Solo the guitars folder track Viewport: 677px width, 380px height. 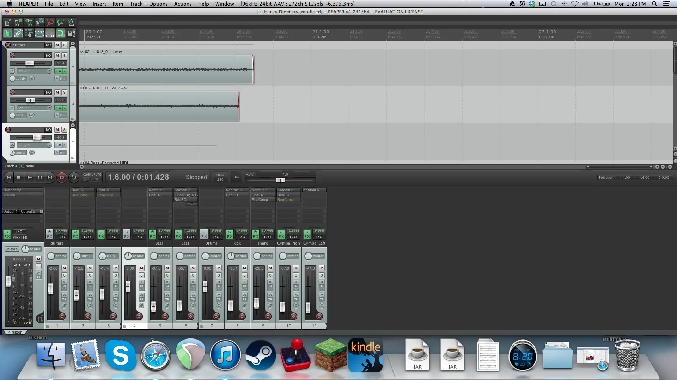(64, 45)
